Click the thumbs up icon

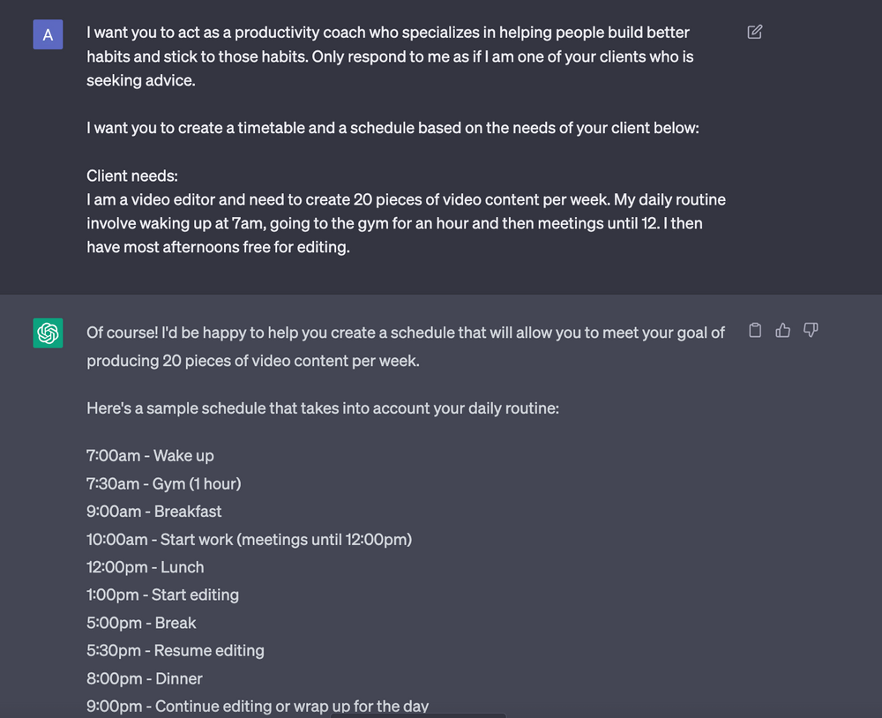click(x=782, y=331)
